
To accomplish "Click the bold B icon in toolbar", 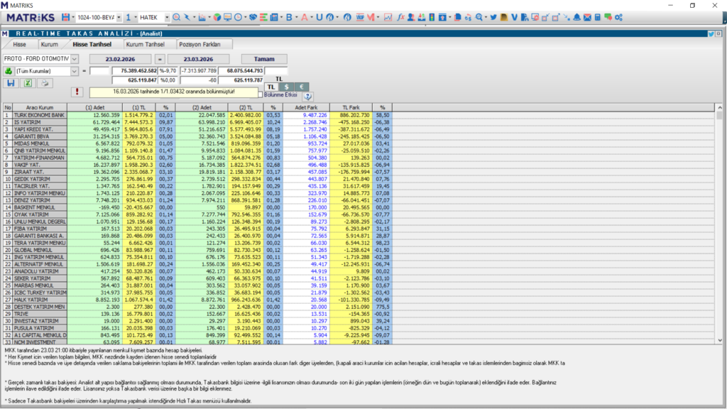I will pos(289,17).
